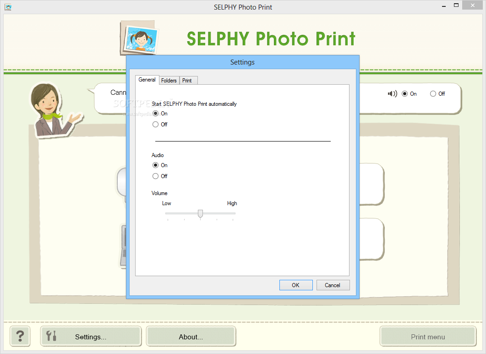Viewport: 486px width, 354px height.
Task: Close the SELPHY Photo Print window
Action: (473, 5)
